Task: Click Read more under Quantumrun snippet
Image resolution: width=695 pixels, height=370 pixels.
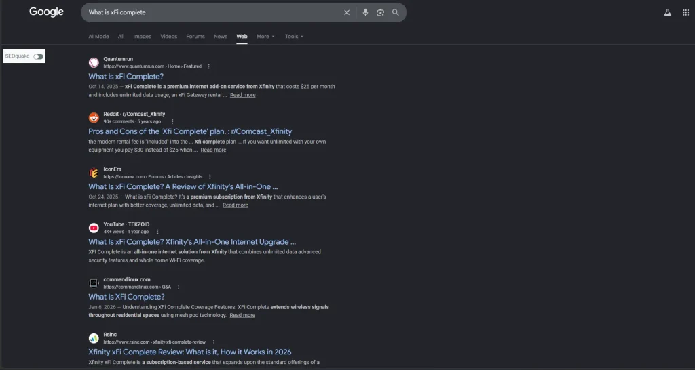Action: 242,95
